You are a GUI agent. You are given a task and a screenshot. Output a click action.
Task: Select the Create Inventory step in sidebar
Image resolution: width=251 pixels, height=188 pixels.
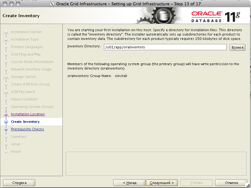(x=25, y=122)
